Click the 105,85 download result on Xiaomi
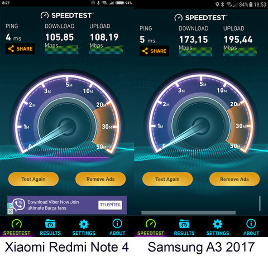 (x=60, y=37)
